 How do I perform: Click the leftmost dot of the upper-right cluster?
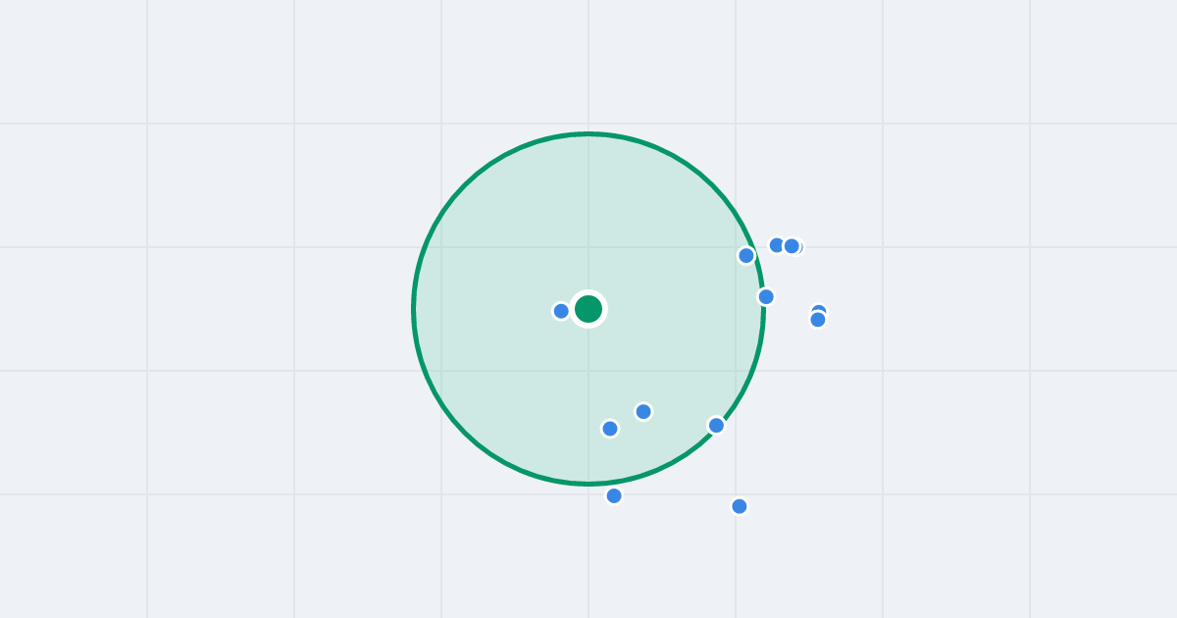(775, 244)
